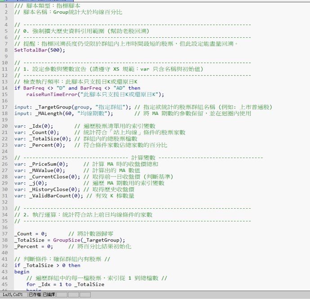Screen dimensions: 310x299
Task: Place cursor on SetTotalBar(500) statement
Action: (40, 50)
